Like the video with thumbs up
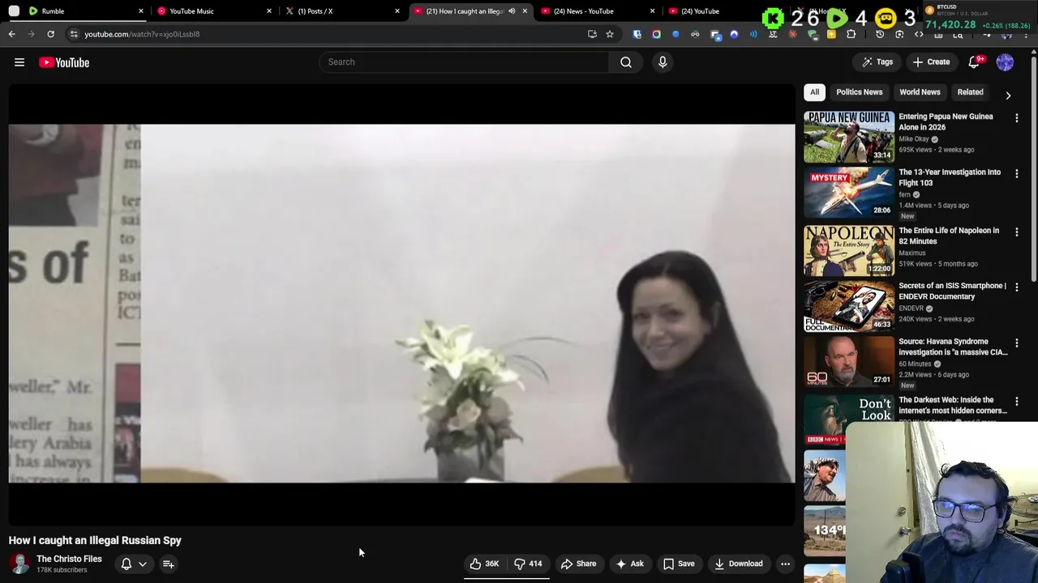The height and width of the screenshot is (583, 1038). [485, 564]
